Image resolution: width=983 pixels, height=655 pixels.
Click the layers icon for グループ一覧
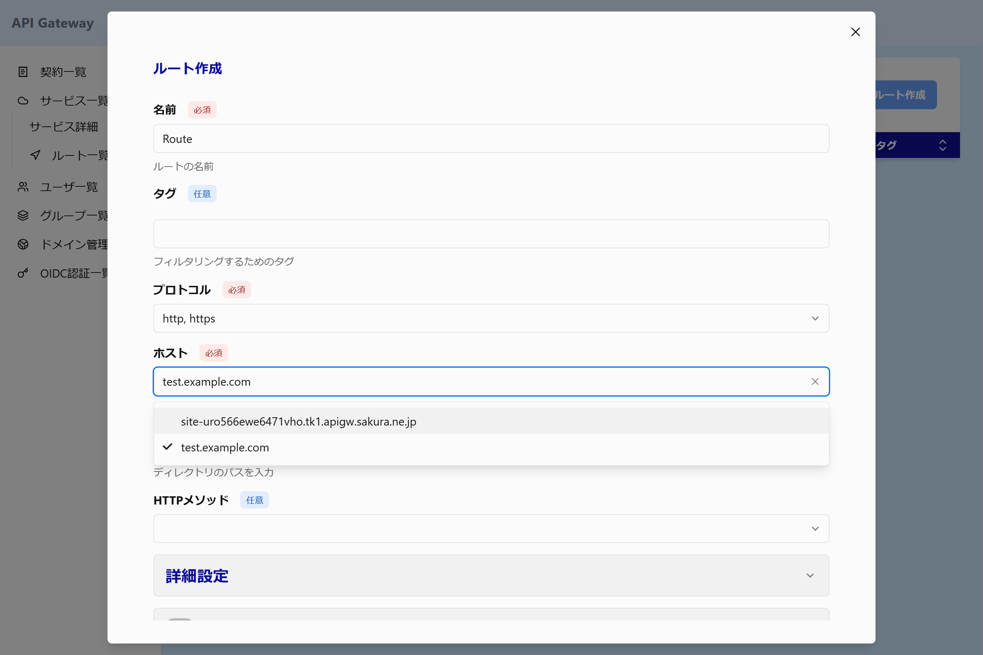coord(23,215)
